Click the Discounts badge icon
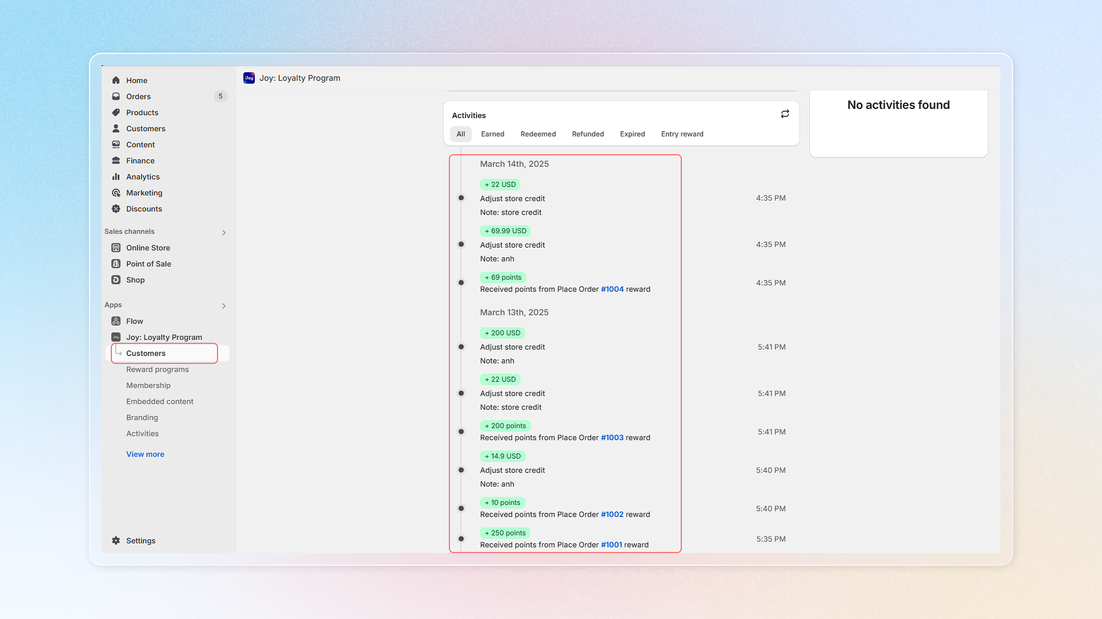The image size is (1102, 619). click(116, 209)
